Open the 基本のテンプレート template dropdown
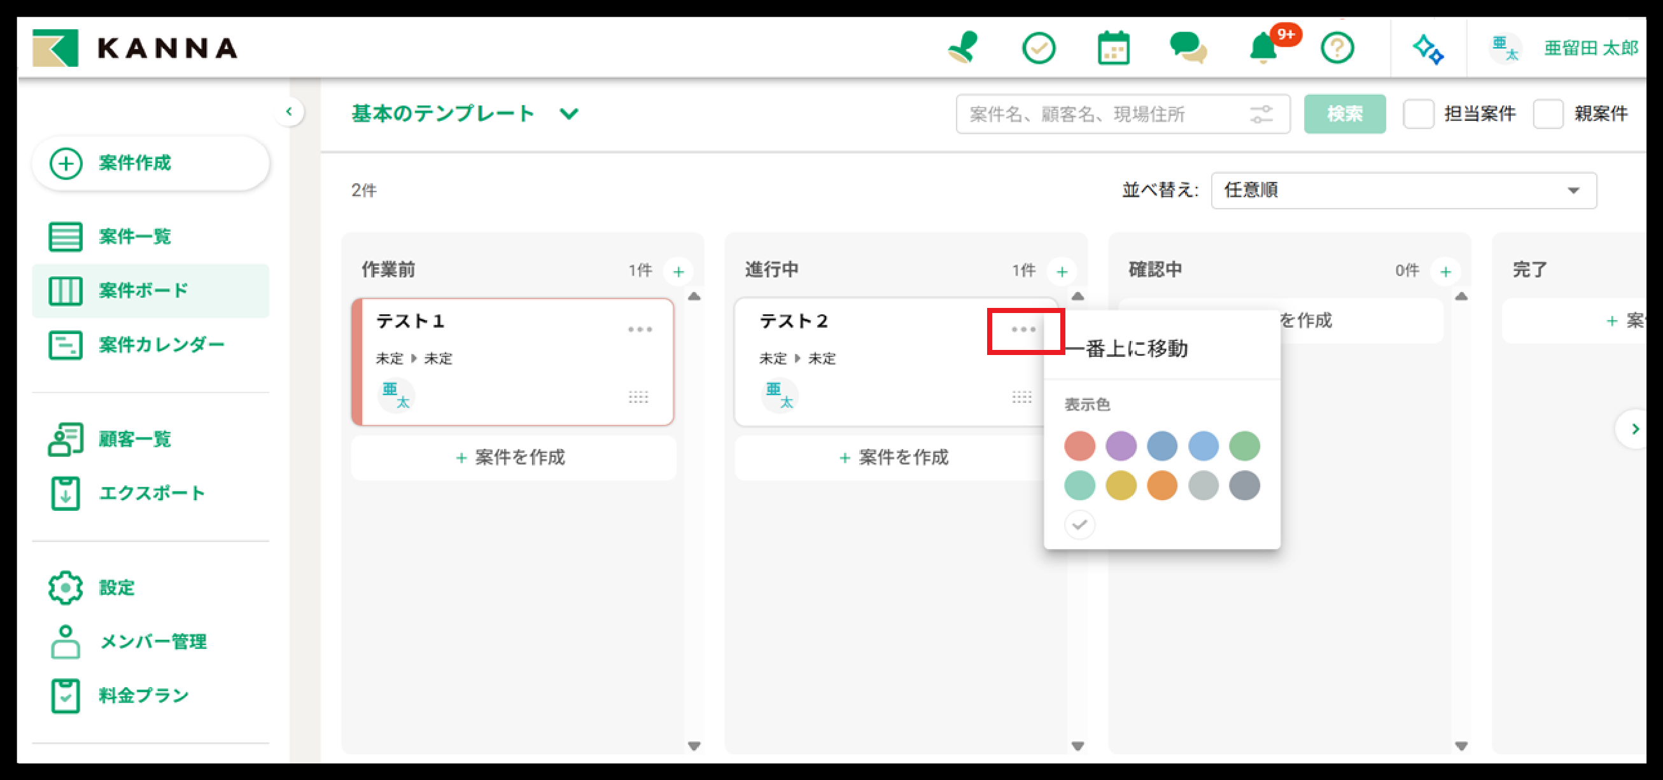The width and height of the screenshot is (1663, 780). point(461,113)
